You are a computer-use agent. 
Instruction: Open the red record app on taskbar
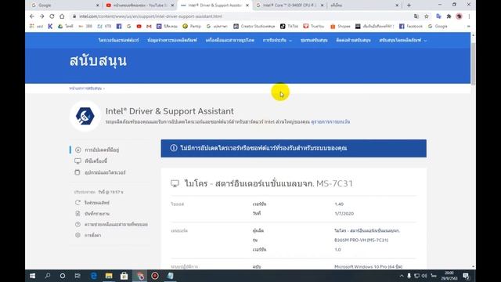click(x=155, y=276)
